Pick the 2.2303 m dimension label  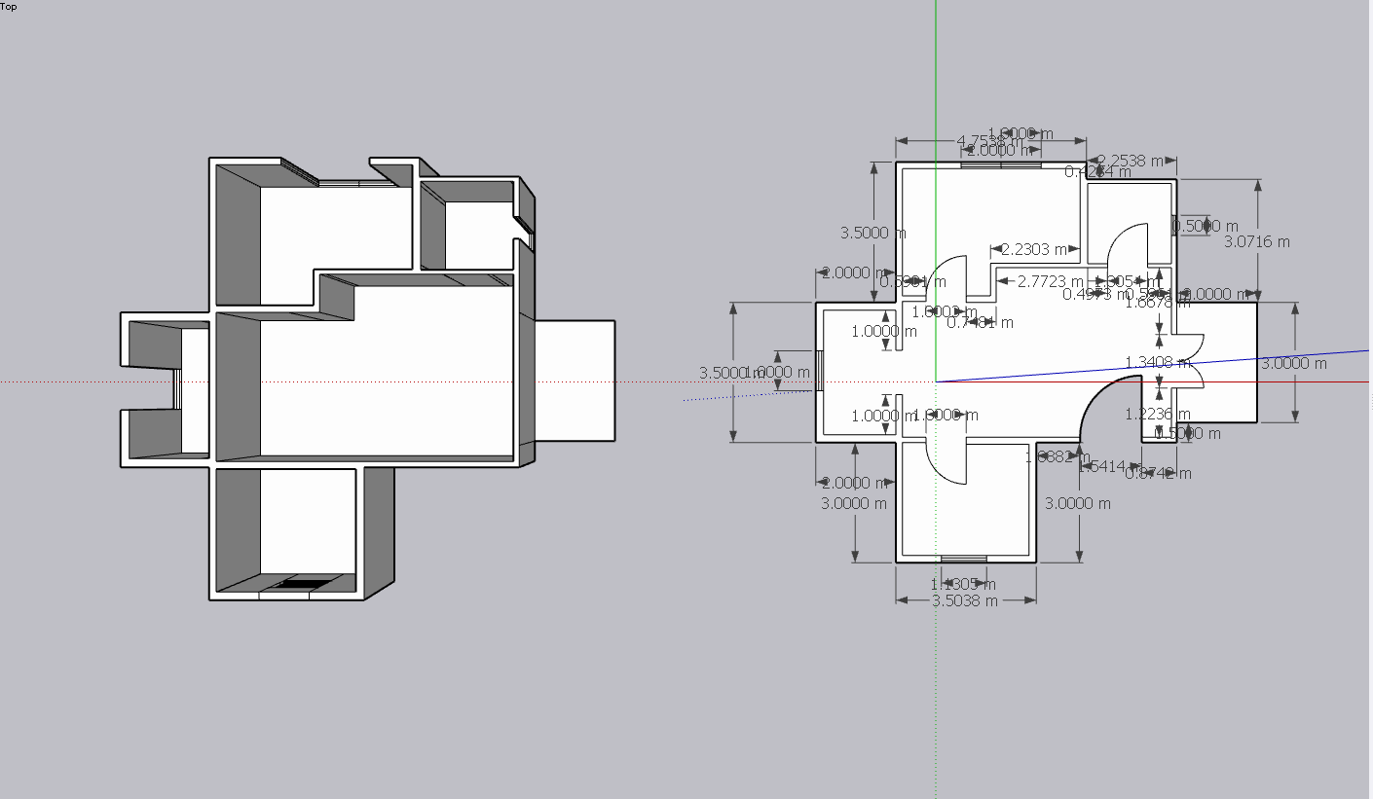click(x=1034, y=249)
